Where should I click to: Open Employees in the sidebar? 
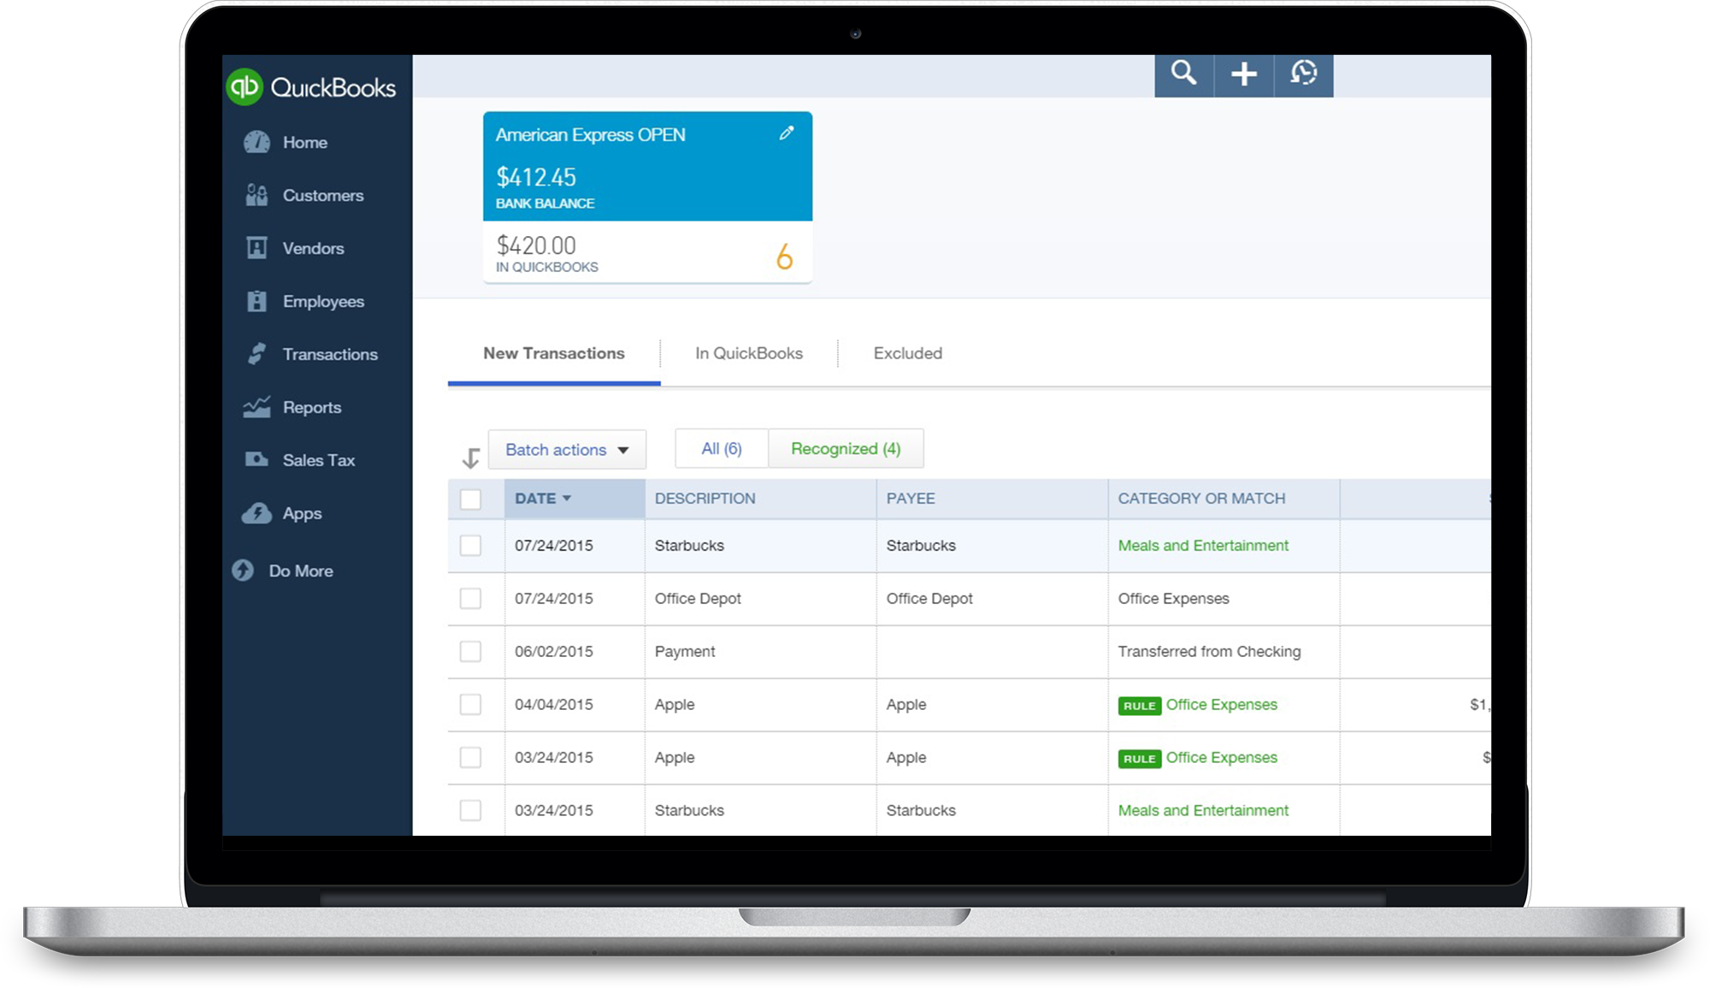pos(323,302)
